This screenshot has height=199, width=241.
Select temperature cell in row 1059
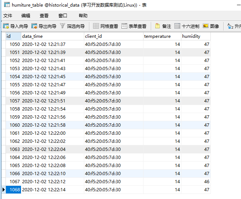tap(162, 117)
